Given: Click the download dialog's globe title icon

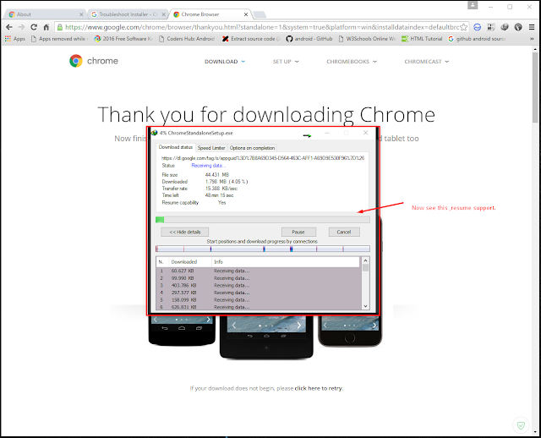Looking at the screenshot, I should point(154,133).
